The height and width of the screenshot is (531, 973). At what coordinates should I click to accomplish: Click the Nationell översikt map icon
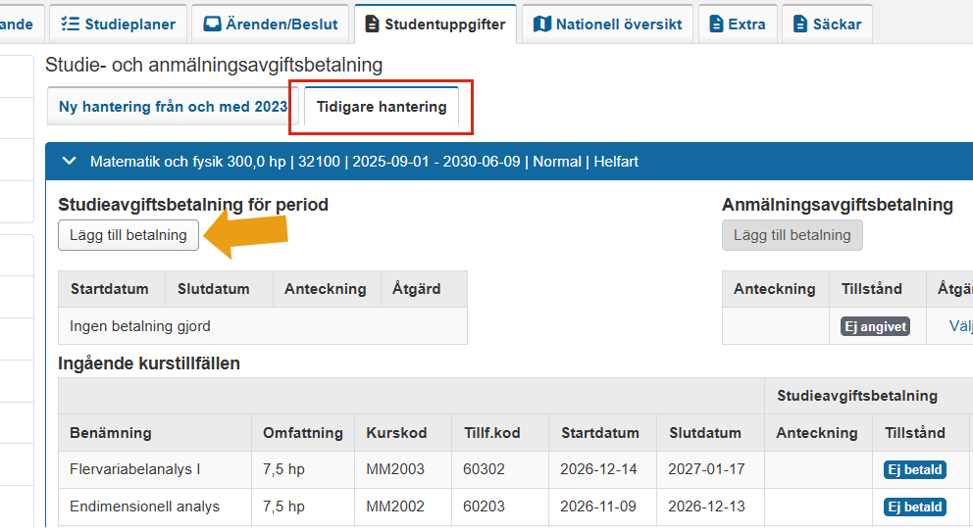(x=542, y=24)
